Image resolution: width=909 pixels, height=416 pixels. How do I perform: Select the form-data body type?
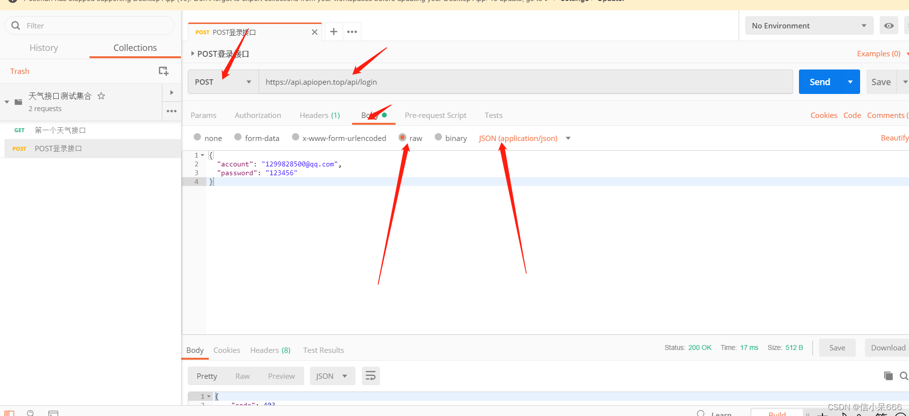238,137
